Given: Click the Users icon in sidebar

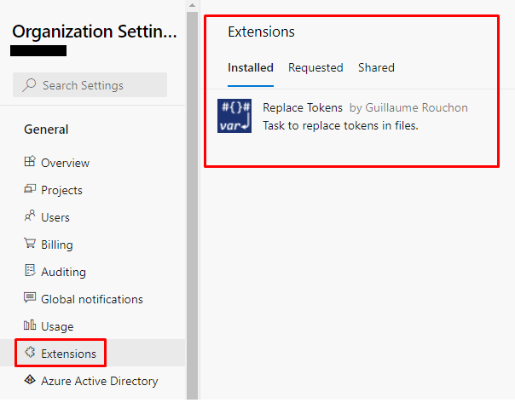Looking at the screenshot, I should point(30,216).
